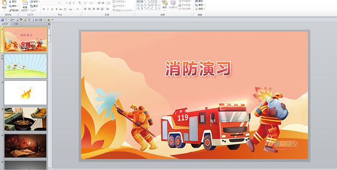Click the Find binoculars icon
The width and height of the screenshot is (337, 170).
196,1
